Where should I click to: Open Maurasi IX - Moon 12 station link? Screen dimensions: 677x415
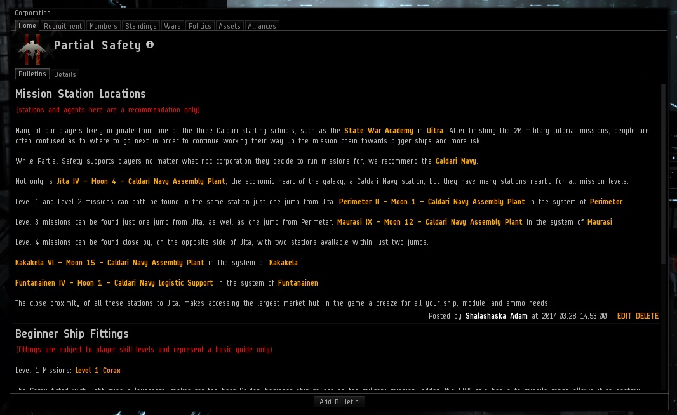pos(429,222)
